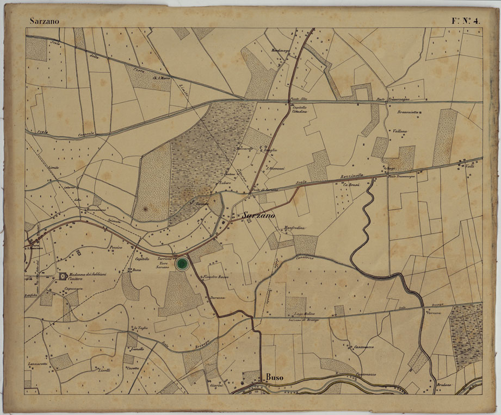Select the Persico place label
Image resolution: width=501 pixels, height=415 pixels.
pyautogui.click(x=115, y=247)
